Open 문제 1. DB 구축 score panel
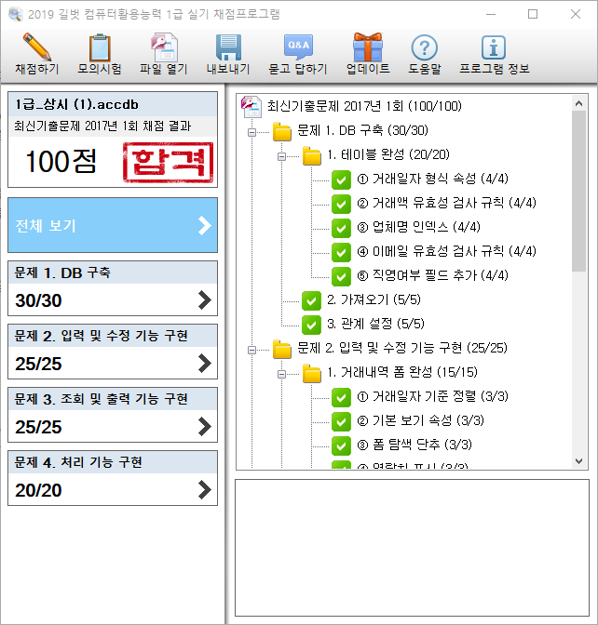The width and height of the screenshot is (598, 625). point(112,287)
